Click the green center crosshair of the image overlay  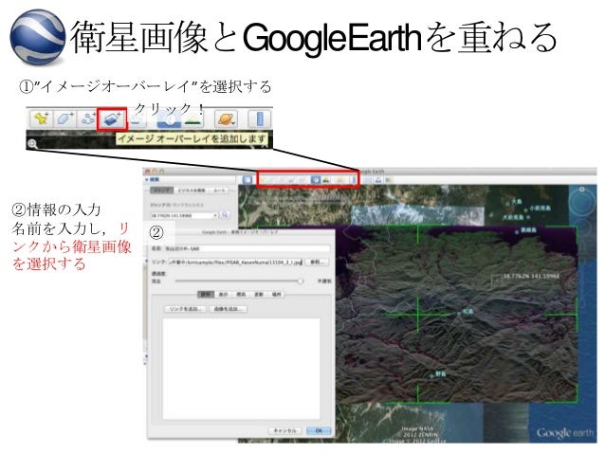(418, 315)
